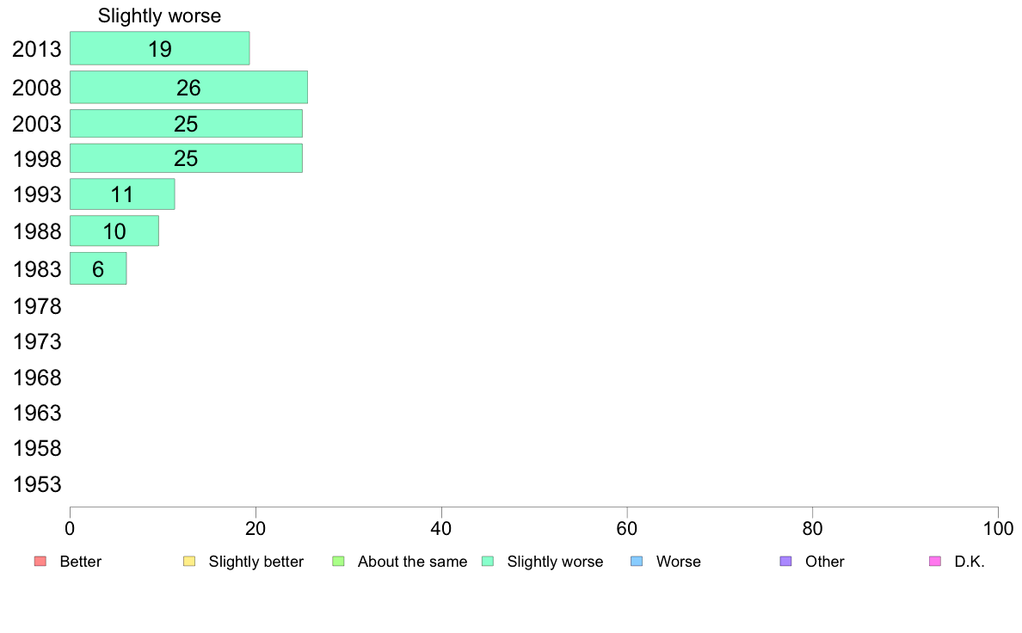1022x633 pixels.
Task: Click the purple Other legend swatch
Action: [785, 562]
